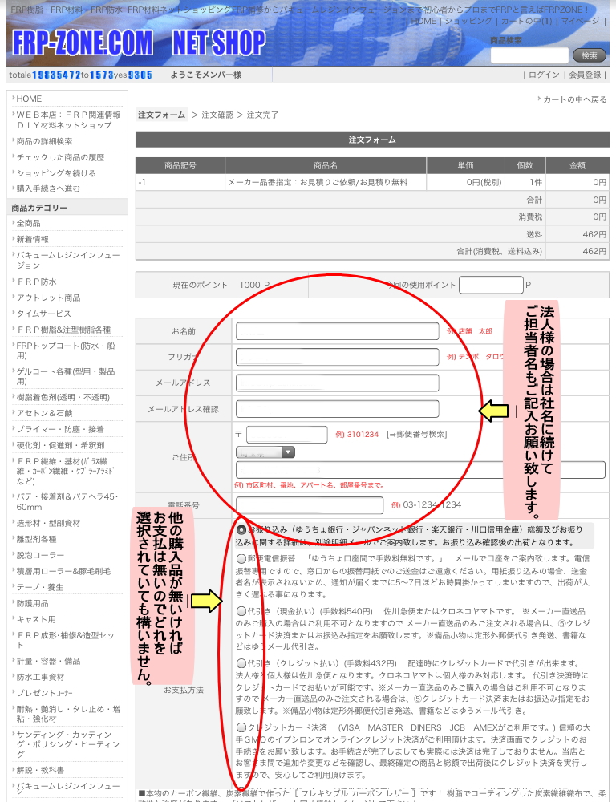
Task: Open パテ・接着剤&パテヘラ category
Action: coord(67,502)
